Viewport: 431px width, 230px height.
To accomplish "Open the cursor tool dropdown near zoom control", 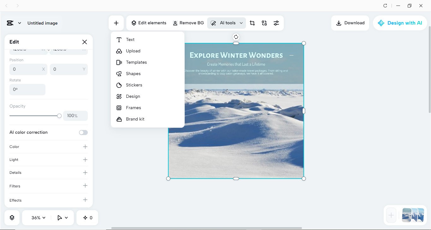I will pyautogui.click(x=62, y=217).
